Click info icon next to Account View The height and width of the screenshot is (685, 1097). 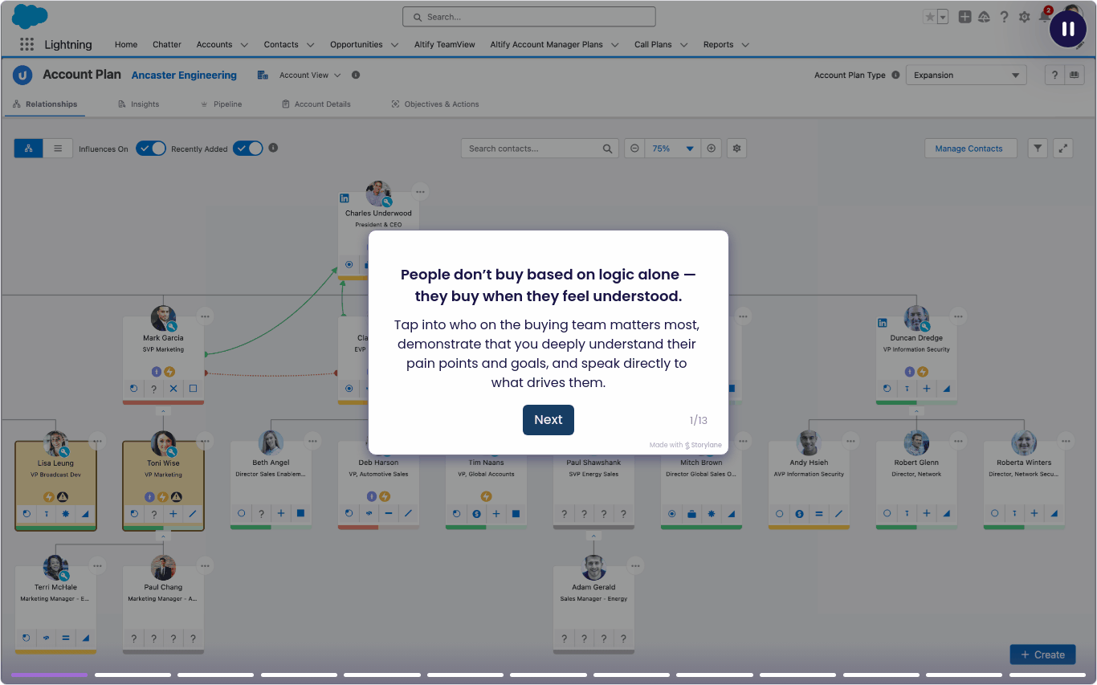coord(356,75)
